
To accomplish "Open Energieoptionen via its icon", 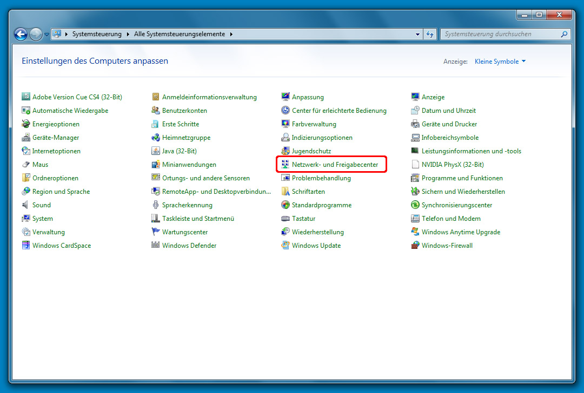I will point(26,124).
